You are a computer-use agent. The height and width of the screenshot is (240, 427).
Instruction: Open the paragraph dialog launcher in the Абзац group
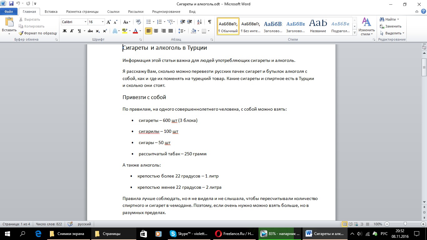[212, 40]
